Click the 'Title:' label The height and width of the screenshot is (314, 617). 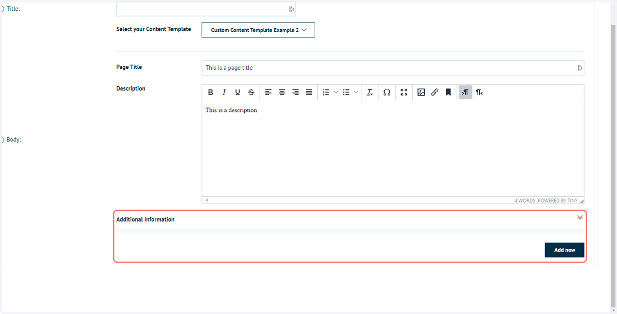[x=13, y=9]
